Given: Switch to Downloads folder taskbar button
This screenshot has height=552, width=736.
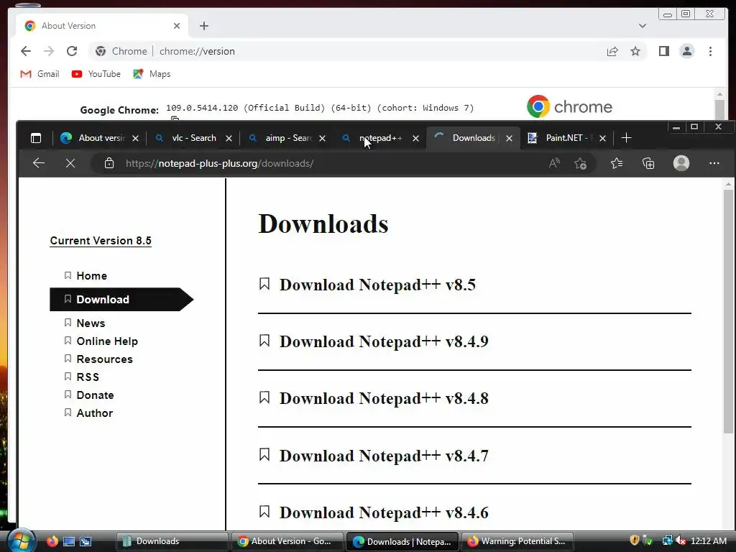Looking at the screenshot, I should point(172,541).
